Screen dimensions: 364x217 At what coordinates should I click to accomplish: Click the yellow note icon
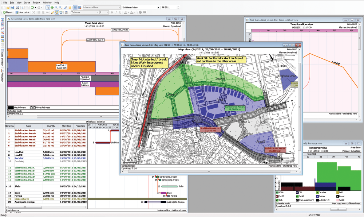click(70, 7)
